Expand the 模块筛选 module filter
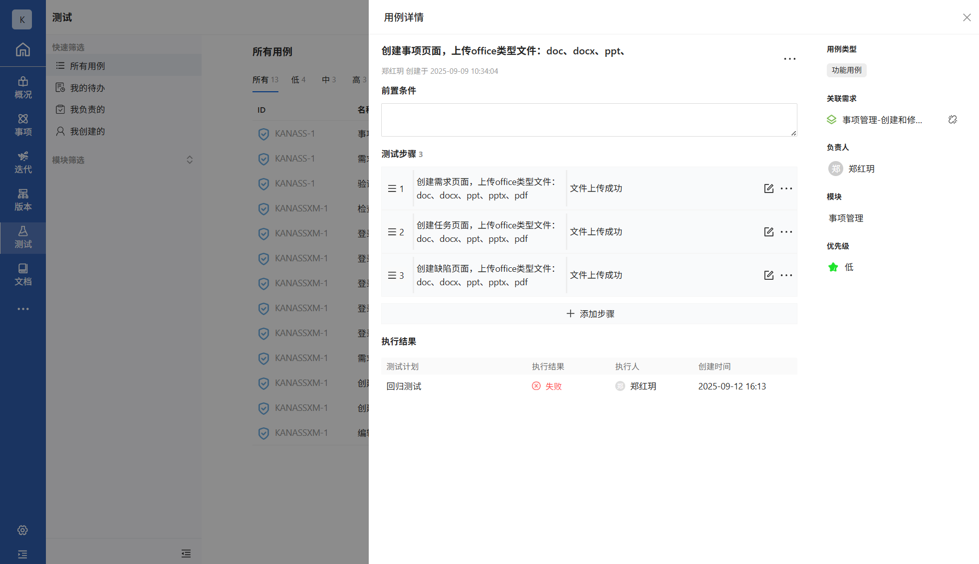979x564 pixels. coord(189,160)
